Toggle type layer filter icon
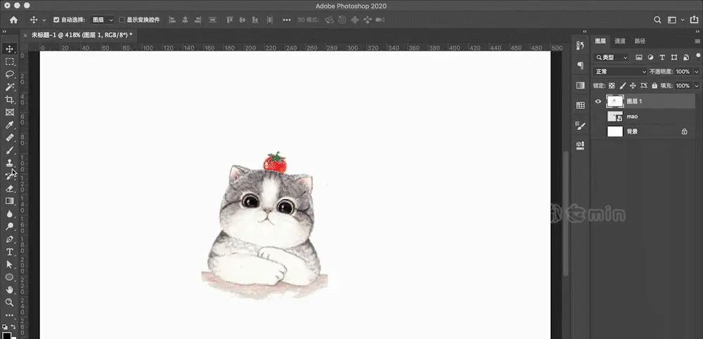Viewport: 703px width, 339px height. click(662, 58)
